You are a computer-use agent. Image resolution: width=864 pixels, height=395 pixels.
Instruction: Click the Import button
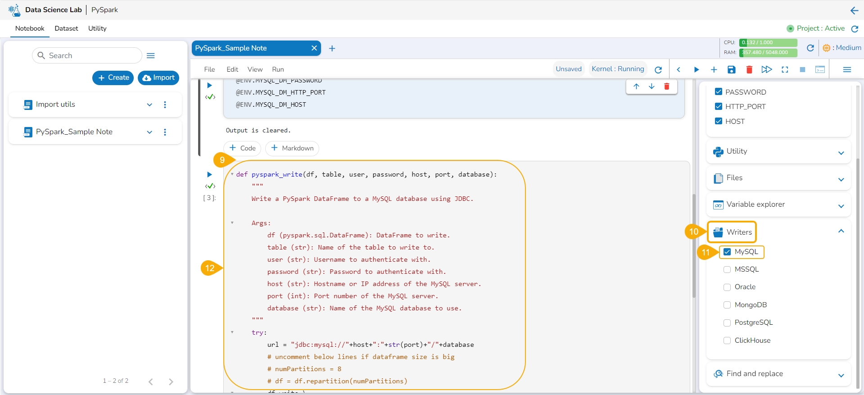158,77
